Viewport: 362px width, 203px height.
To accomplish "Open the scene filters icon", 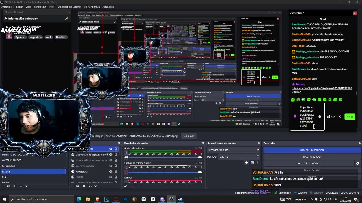I will (x=15, y=186).
